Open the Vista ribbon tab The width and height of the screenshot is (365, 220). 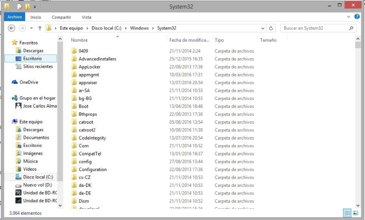tap(86, 17)
